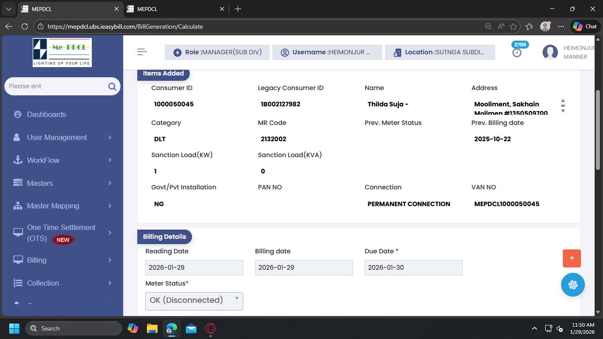Click the Master Mapping sitemap icon
This screenshot has height=339, width=603.
(x=18, y=206)
